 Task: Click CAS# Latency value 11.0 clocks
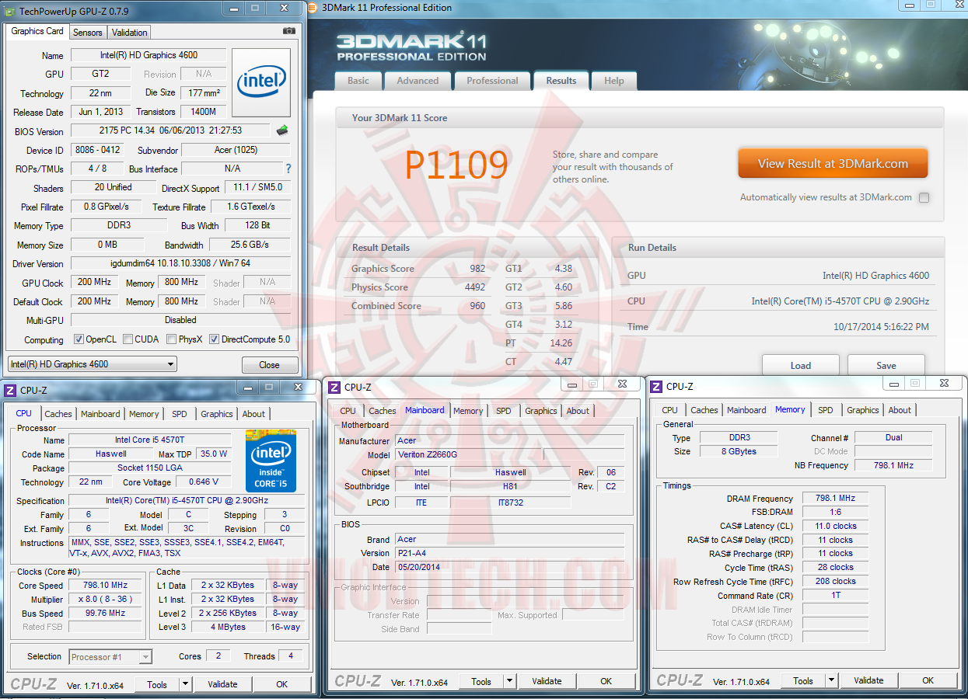pyautogui.click(x=834, y=526)
